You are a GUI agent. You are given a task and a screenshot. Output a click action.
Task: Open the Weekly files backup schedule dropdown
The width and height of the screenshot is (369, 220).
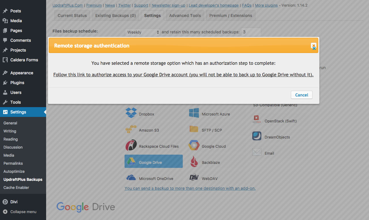143,32
